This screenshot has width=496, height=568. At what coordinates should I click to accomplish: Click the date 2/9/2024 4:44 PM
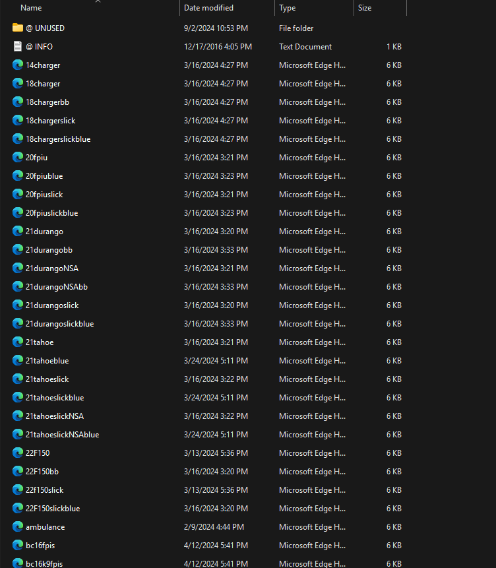click(x=214, y=526)
